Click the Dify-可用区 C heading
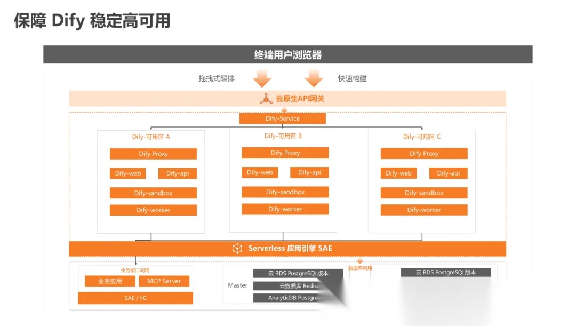576x326 pixels. pos(422,137)
